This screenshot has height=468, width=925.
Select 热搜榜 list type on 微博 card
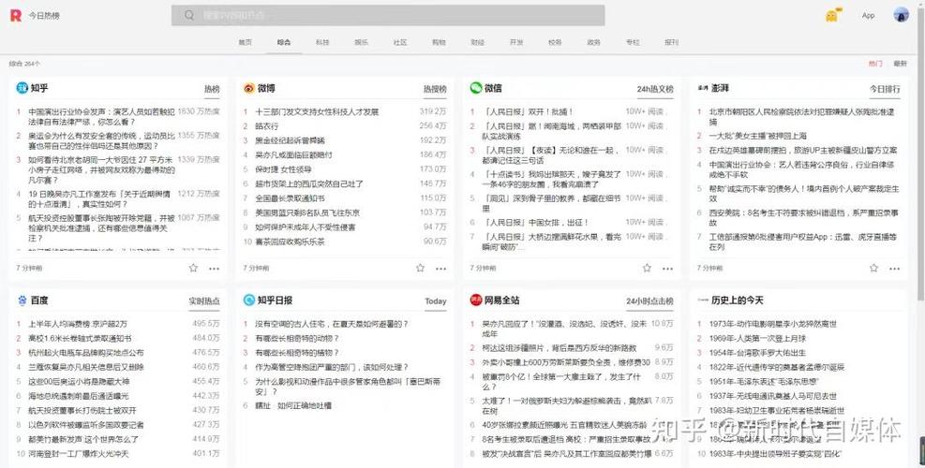click(435, 89)
